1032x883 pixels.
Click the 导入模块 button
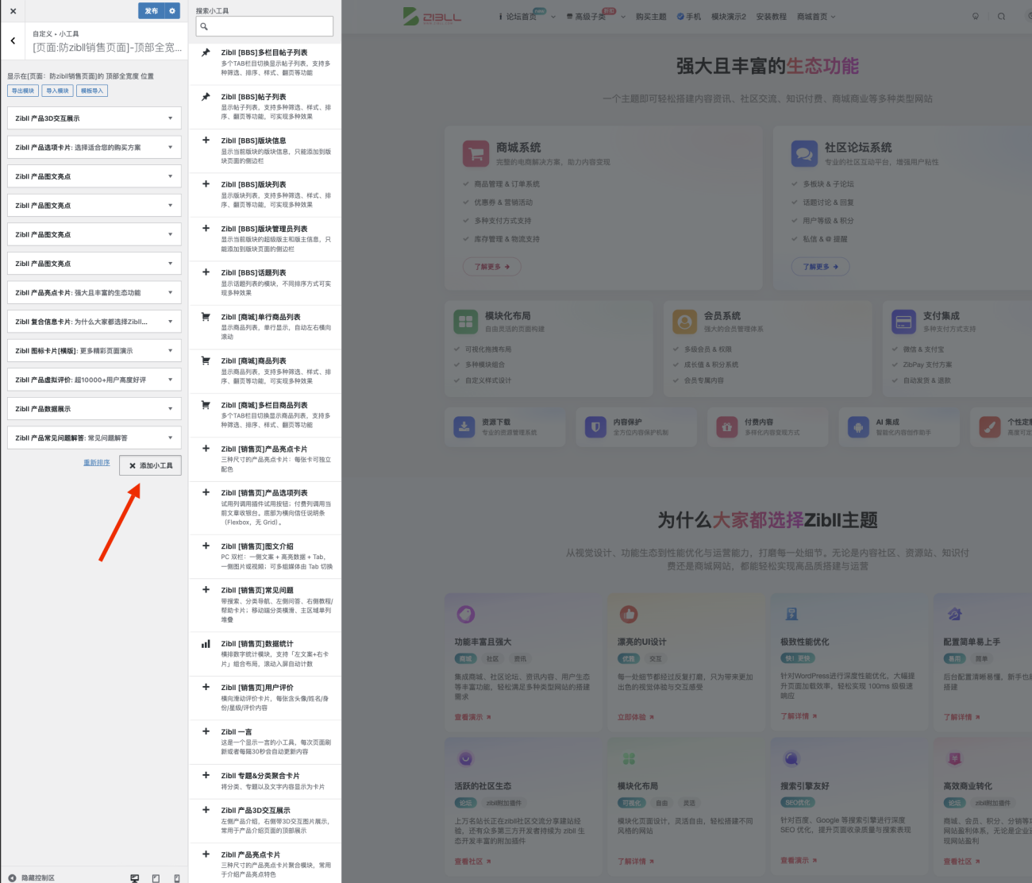57,91
